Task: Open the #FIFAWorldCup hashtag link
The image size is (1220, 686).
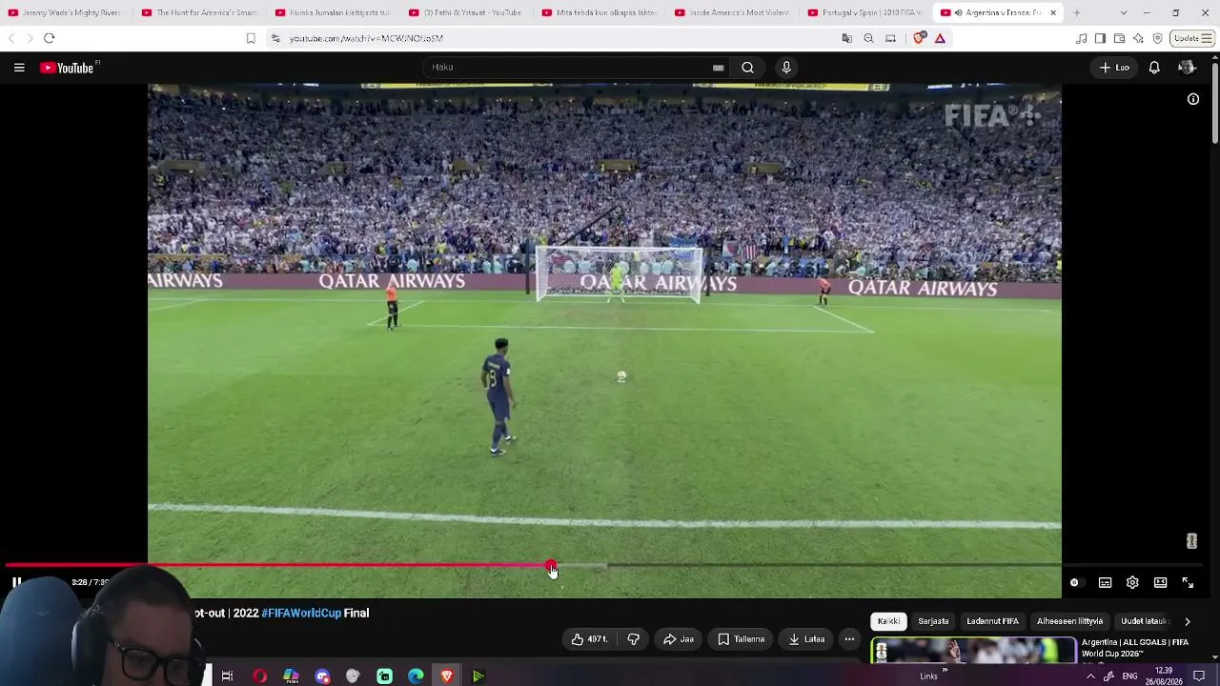Action: [301, 614]
